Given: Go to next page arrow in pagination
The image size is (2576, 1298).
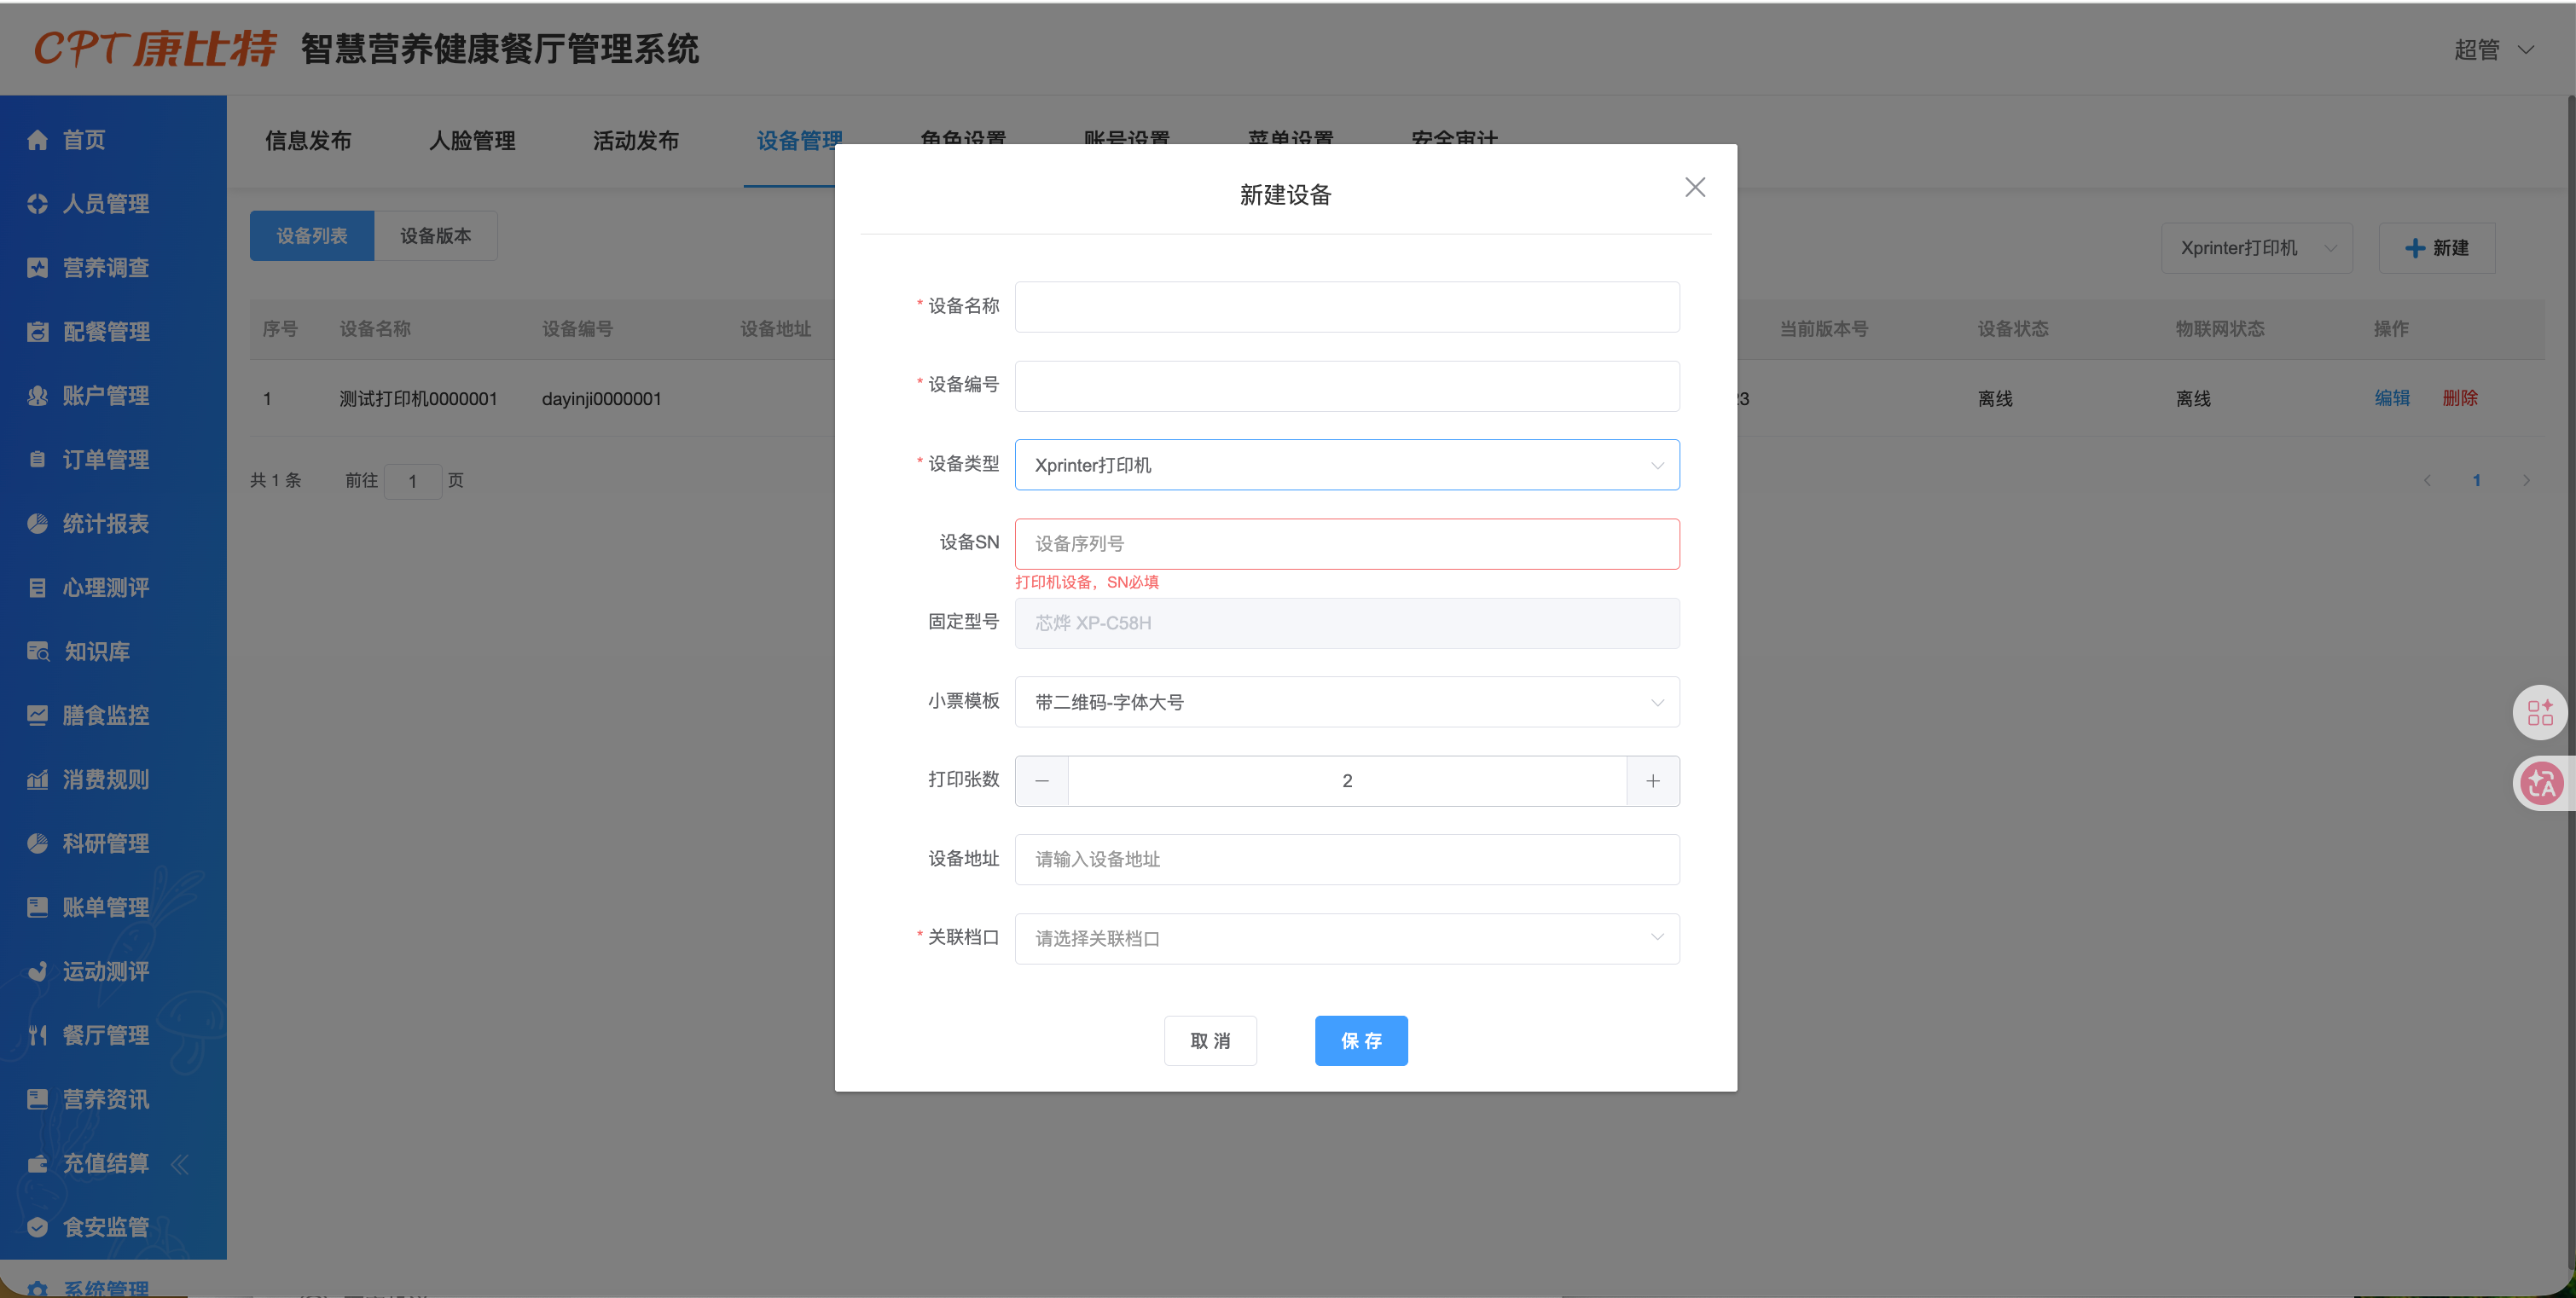Looking at the screenshot, I should coord(2527,481).
